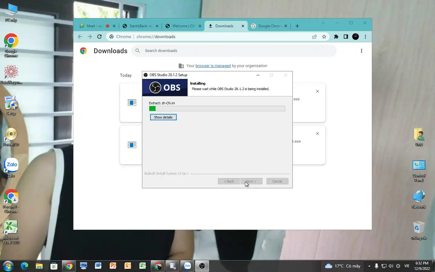435x272 pixels.
Task: Remove first download from list
Action: [x=317, y=91]
